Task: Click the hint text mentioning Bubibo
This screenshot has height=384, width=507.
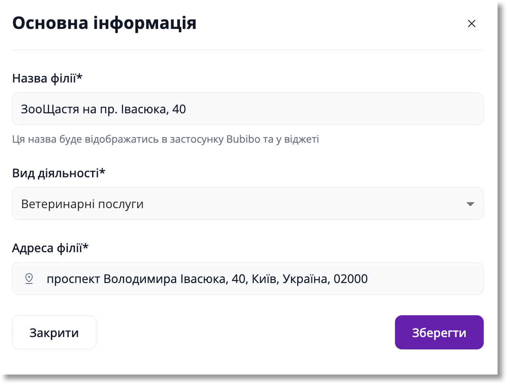Action: [166, 139]
